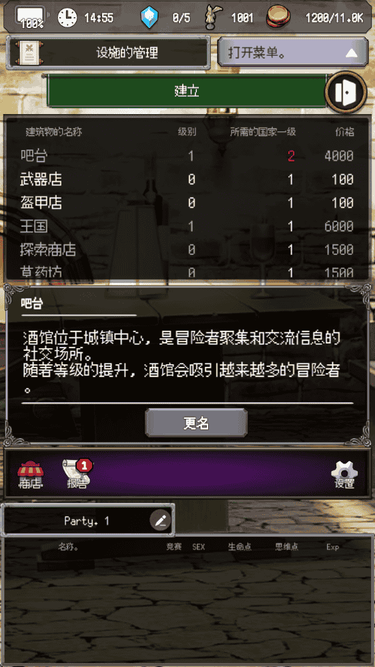
Task: Click the 设施的管理 scroll header
Action: coord(109,53)
